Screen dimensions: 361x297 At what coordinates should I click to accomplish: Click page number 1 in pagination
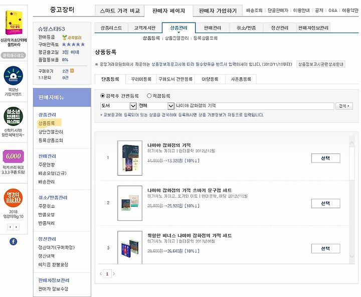tap(107, 274)
